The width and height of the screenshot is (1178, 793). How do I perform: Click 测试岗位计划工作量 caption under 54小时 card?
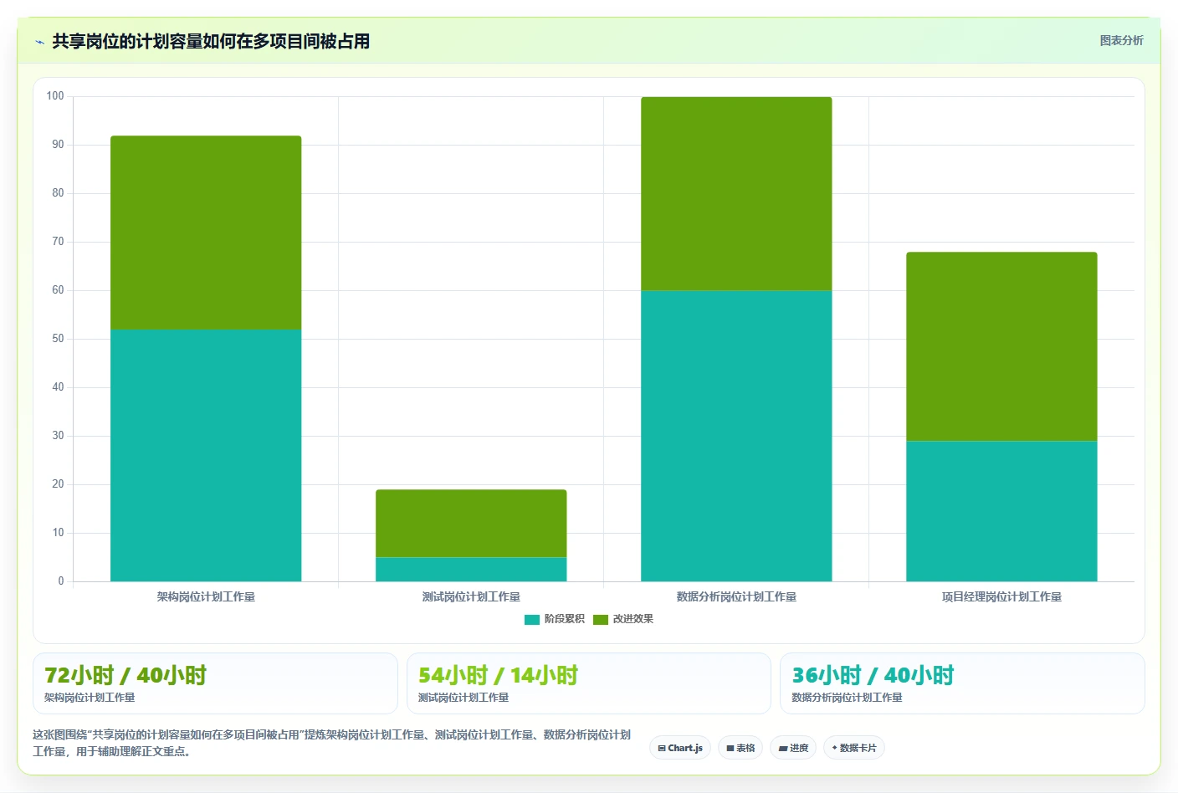click(464, 698)
